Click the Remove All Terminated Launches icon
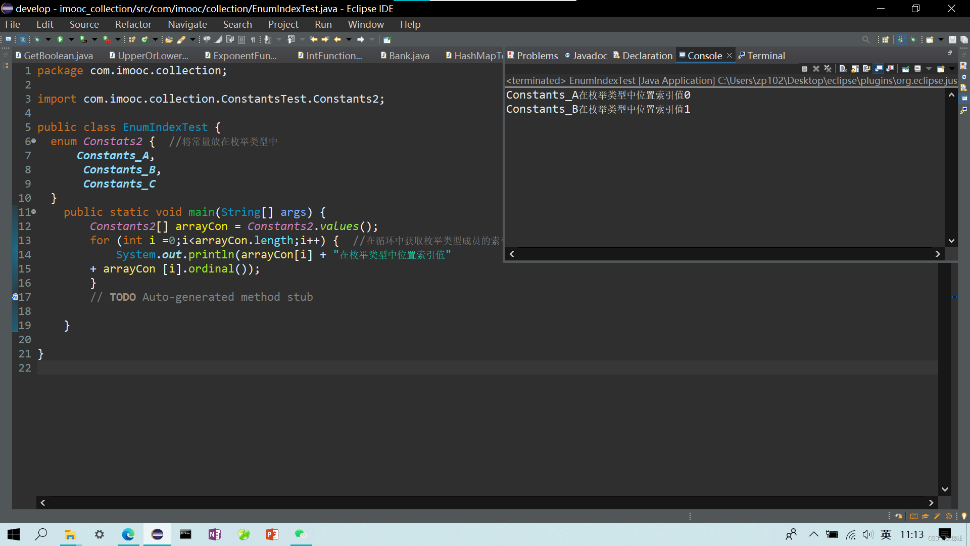The width and height of the screenshot is (970, 546). coord(828,69)
